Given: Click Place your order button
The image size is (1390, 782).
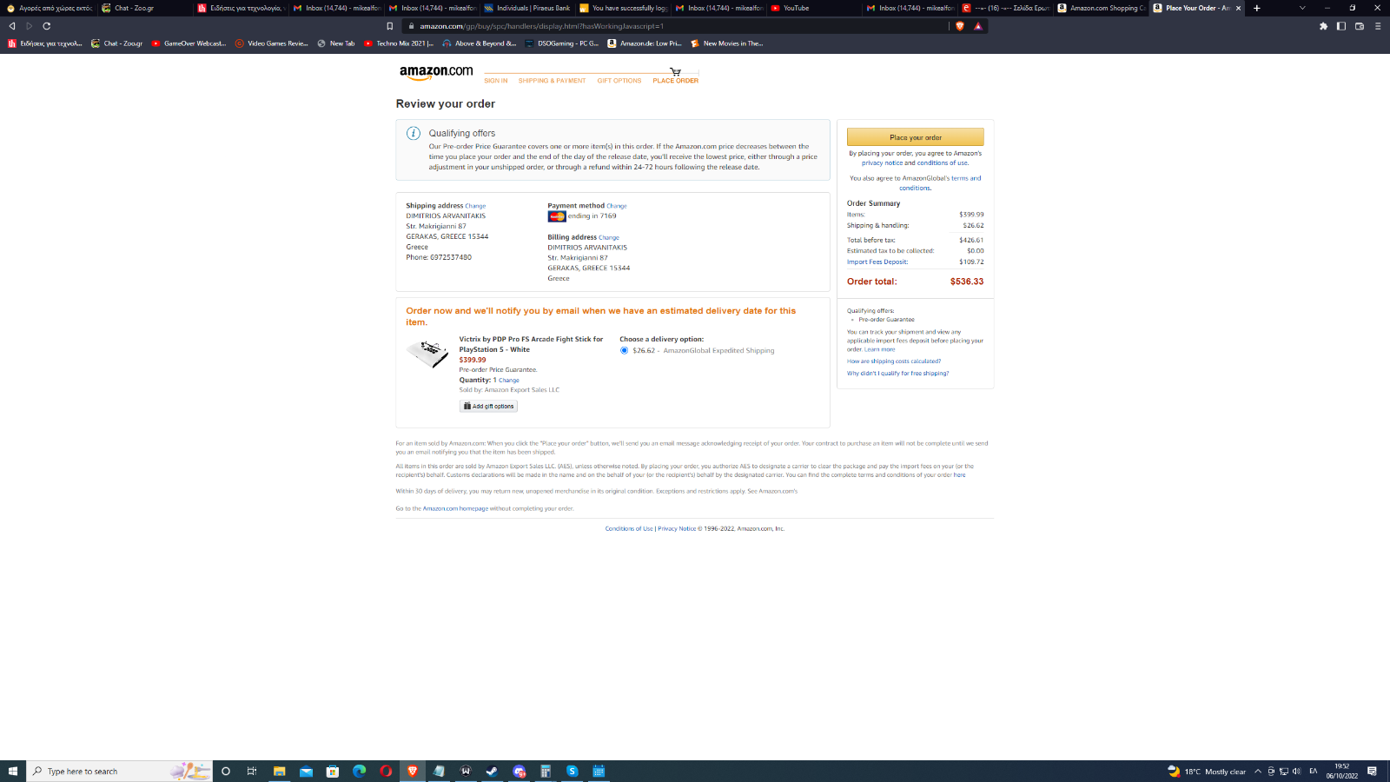Looking at the screenshot, I should pos(916,137).
